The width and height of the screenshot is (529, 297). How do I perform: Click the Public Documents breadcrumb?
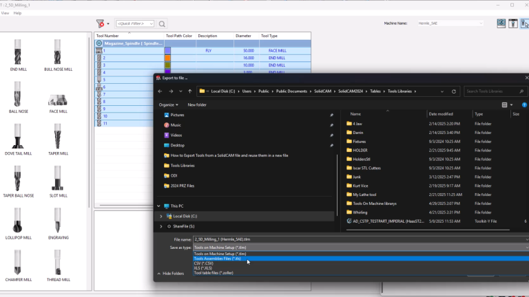click(x=291, y=91)
